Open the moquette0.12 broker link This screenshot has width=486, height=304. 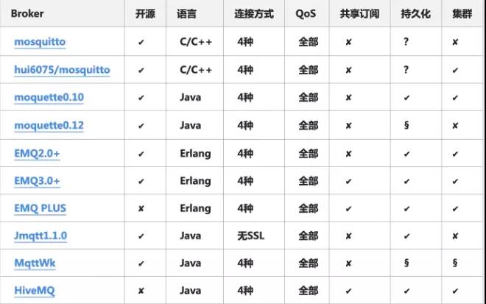coord(49,125)
